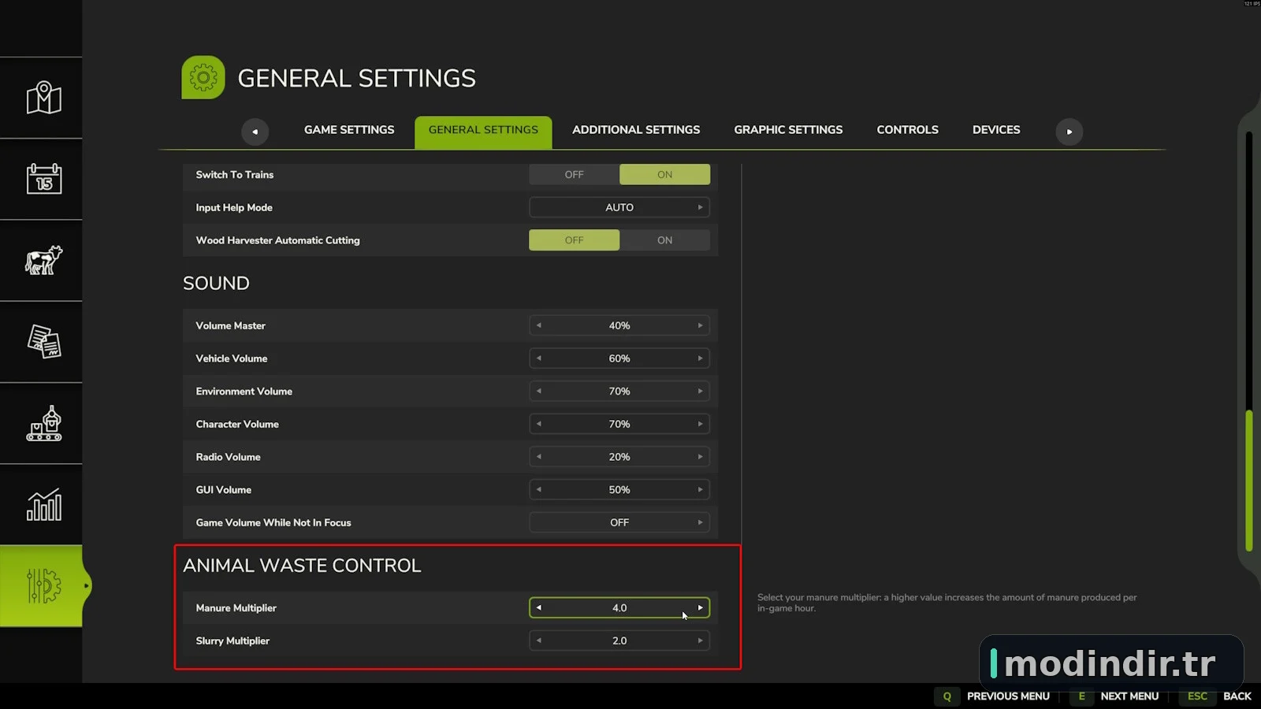The height and width of the screenshot is (709, 1261).
Task: Set Wood Harvester Automatic Cutting to ON
Action: (664, 240)
